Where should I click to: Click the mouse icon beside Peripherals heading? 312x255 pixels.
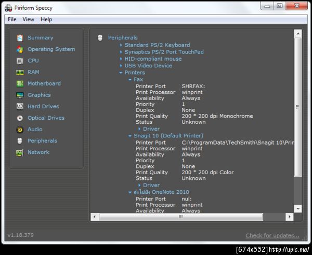pos(100,38)
